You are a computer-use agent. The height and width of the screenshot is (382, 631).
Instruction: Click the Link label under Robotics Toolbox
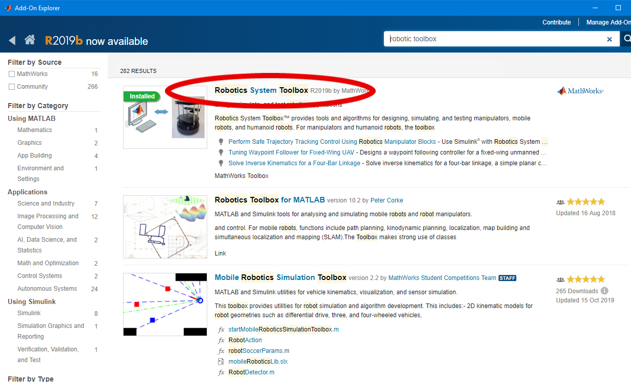(221, 253)
